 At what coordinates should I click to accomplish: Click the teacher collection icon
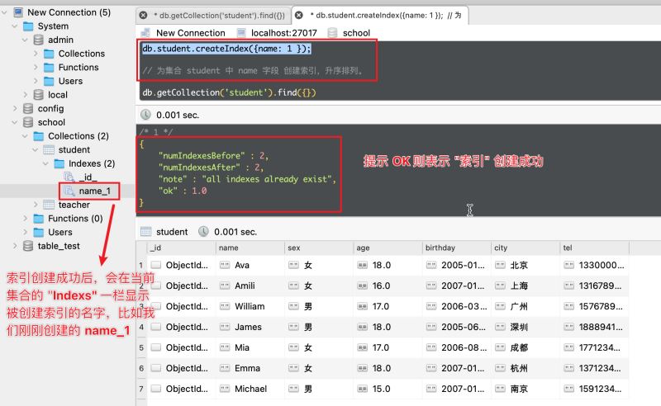point(49,205)
